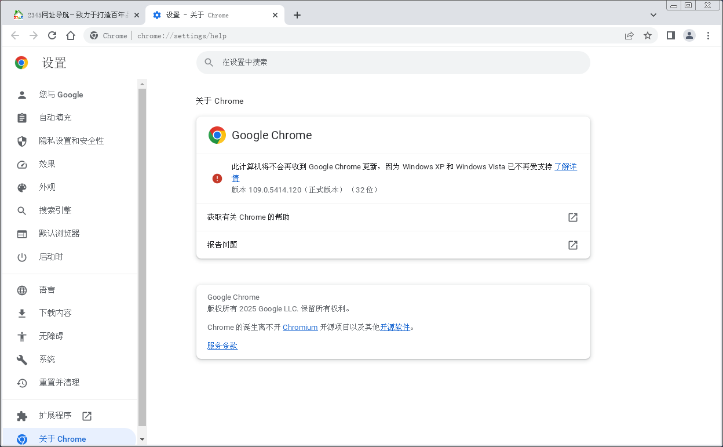Click external link icon for Chrome 的帮助
This screenshot has width=723, height=447.
coord(573,217)
